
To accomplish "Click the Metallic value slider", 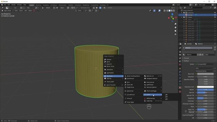I will (205, 90).
